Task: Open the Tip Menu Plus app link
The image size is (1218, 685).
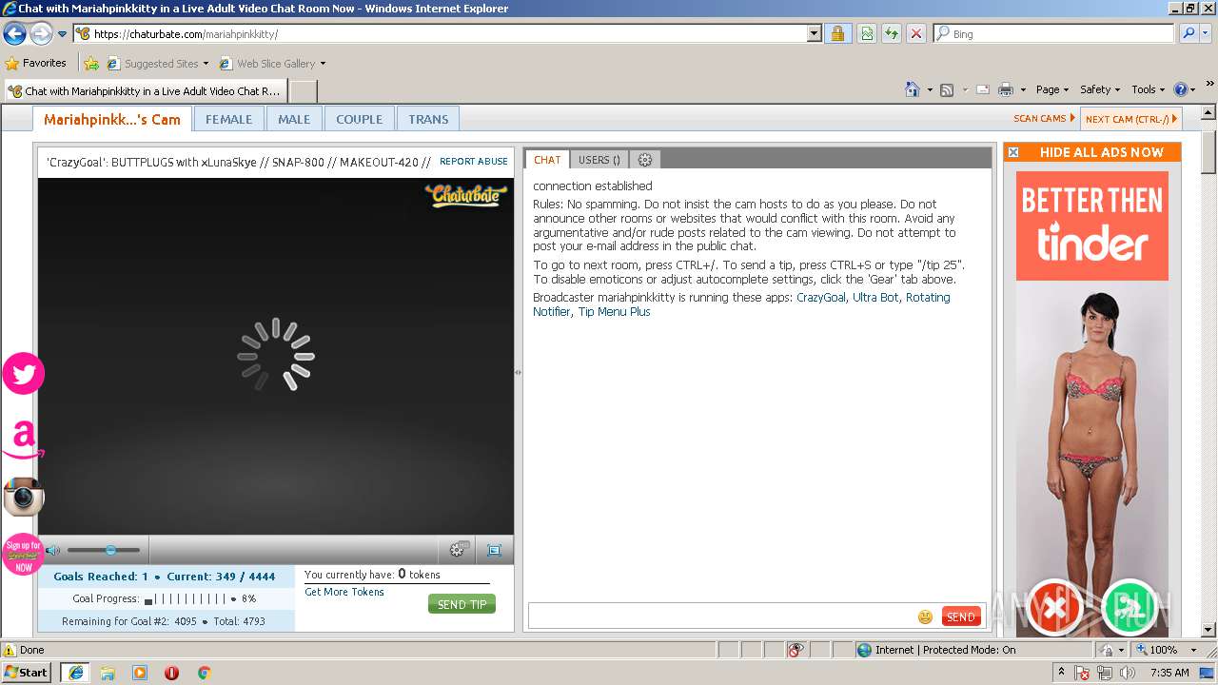Action: point(615,312)
